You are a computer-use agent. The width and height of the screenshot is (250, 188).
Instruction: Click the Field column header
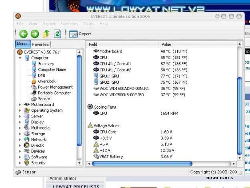point(93,44)
